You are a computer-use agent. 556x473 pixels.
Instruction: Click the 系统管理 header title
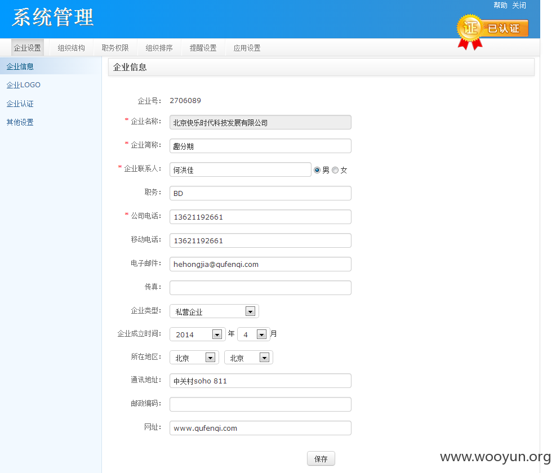tap(53, 17)
